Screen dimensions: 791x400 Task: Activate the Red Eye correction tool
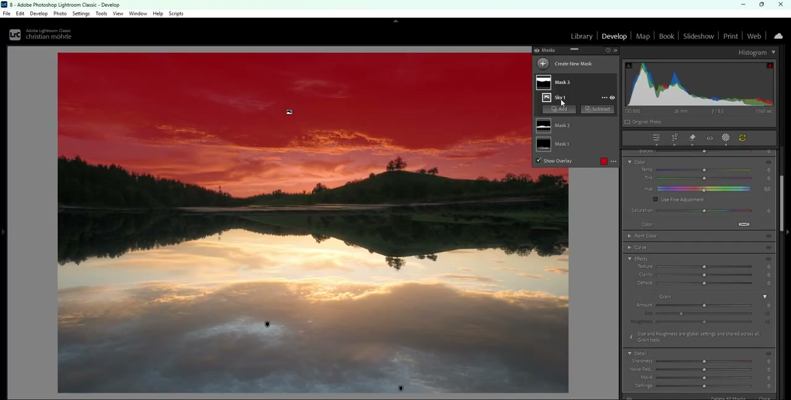pyautogui.click(x=709, y=138)
